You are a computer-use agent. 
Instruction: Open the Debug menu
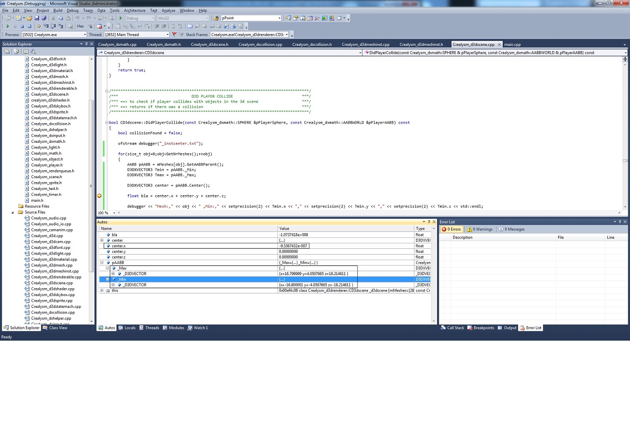(x=73, y=10)
